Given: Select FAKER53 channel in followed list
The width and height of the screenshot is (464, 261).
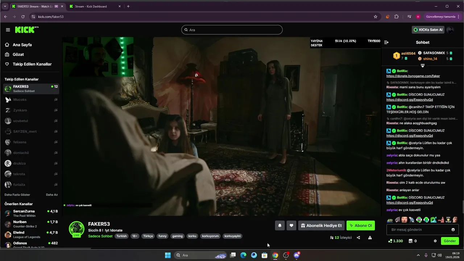Looking at the screenshot, I should tap(31, 89).
